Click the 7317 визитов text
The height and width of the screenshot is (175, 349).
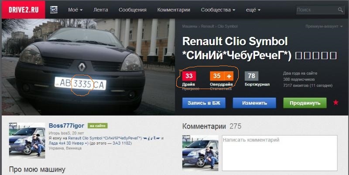(x=308, y=86)
